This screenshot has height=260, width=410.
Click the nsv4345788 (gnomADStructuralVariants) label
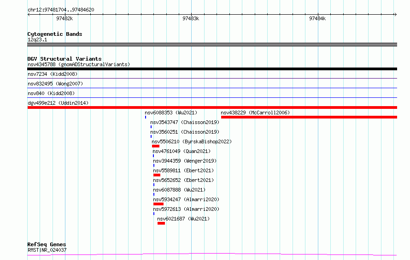click(x=79, y=64)
